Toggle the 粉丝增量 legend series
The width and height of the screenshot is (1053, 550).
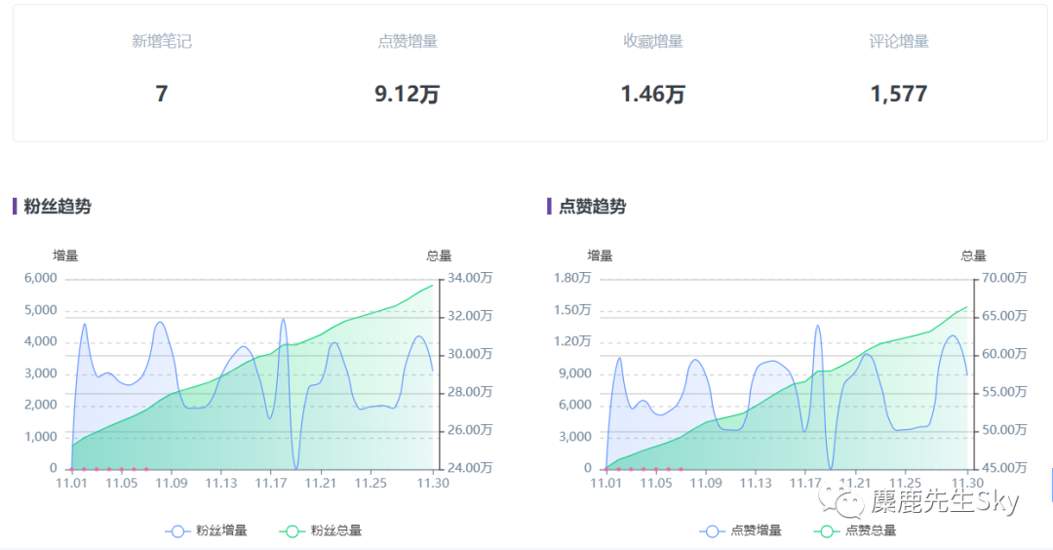[206, 530]
